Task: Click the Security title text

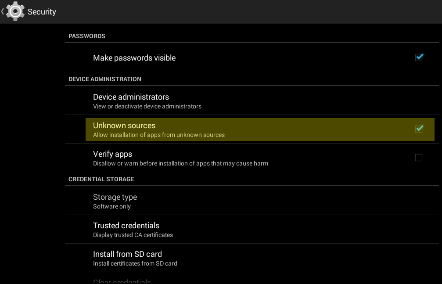Action: (x=42, y=11)
